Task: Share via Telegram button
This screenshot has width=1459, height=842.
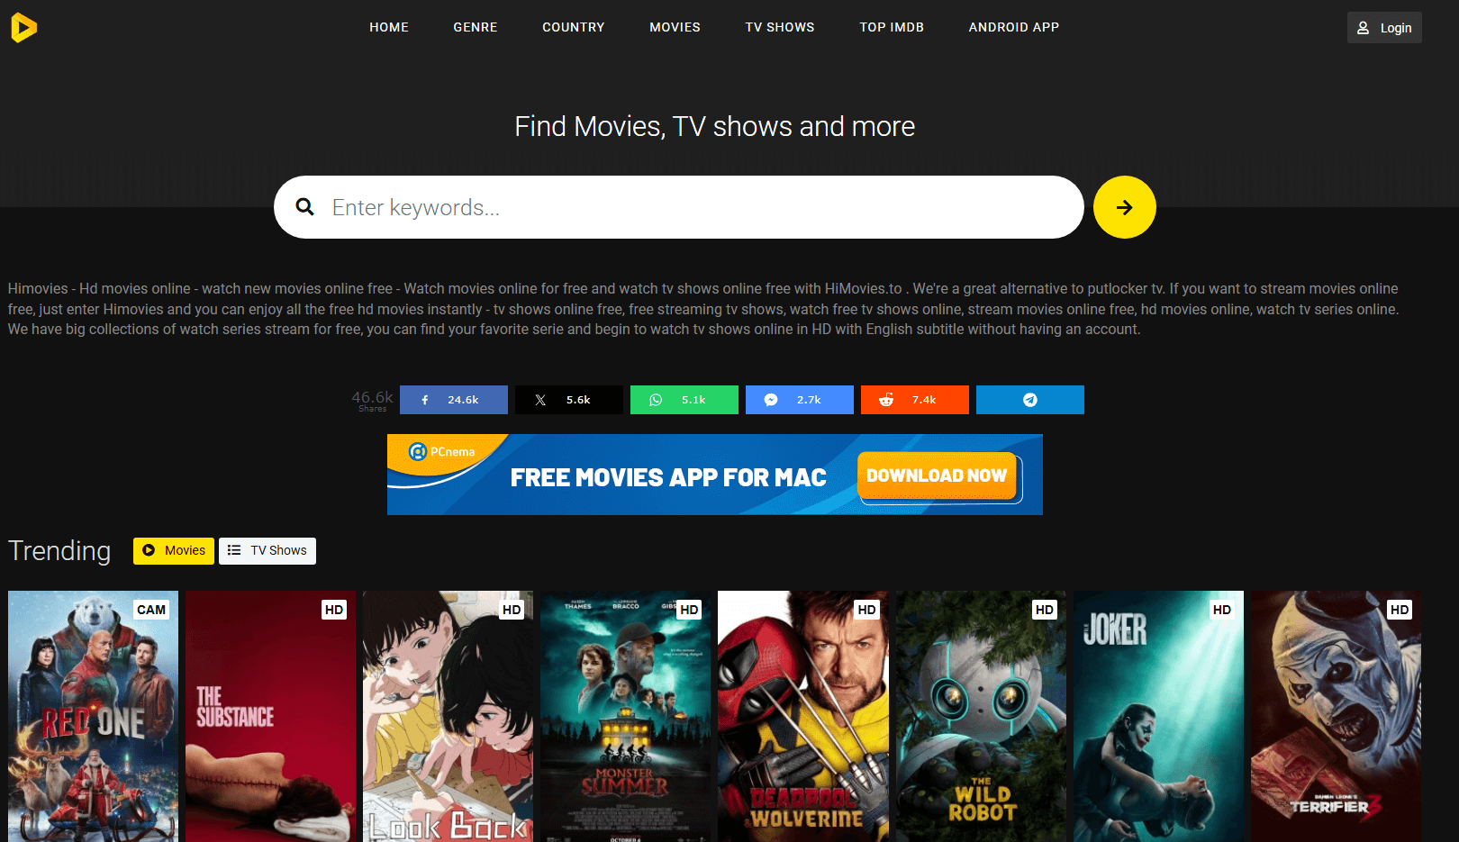Action: 1029,400
